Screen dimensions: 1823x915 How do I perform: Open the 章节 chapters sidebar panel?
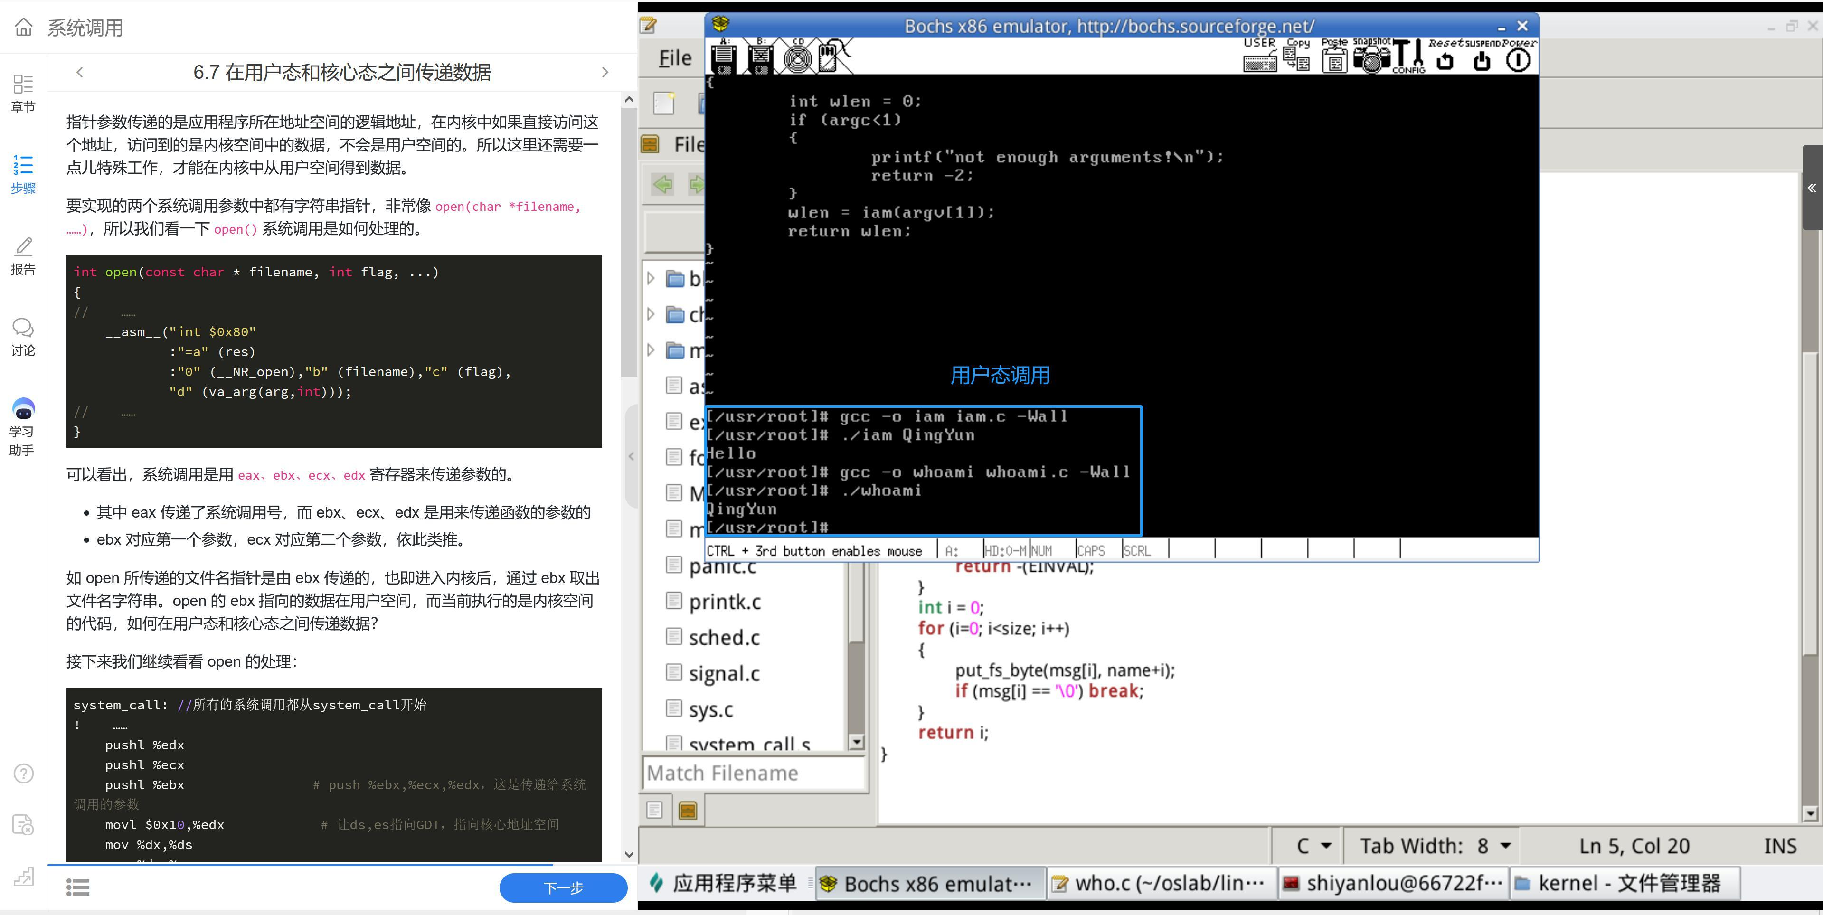23,93
